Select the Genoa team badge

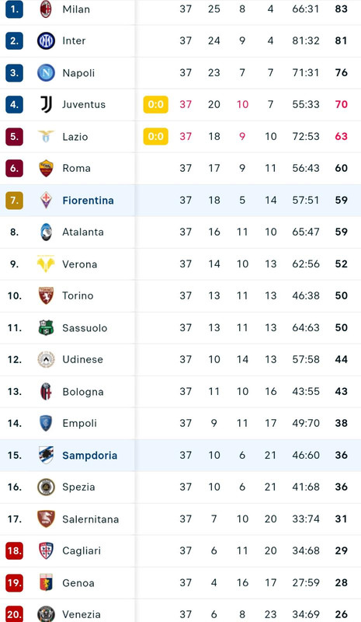tap(46, 582)
